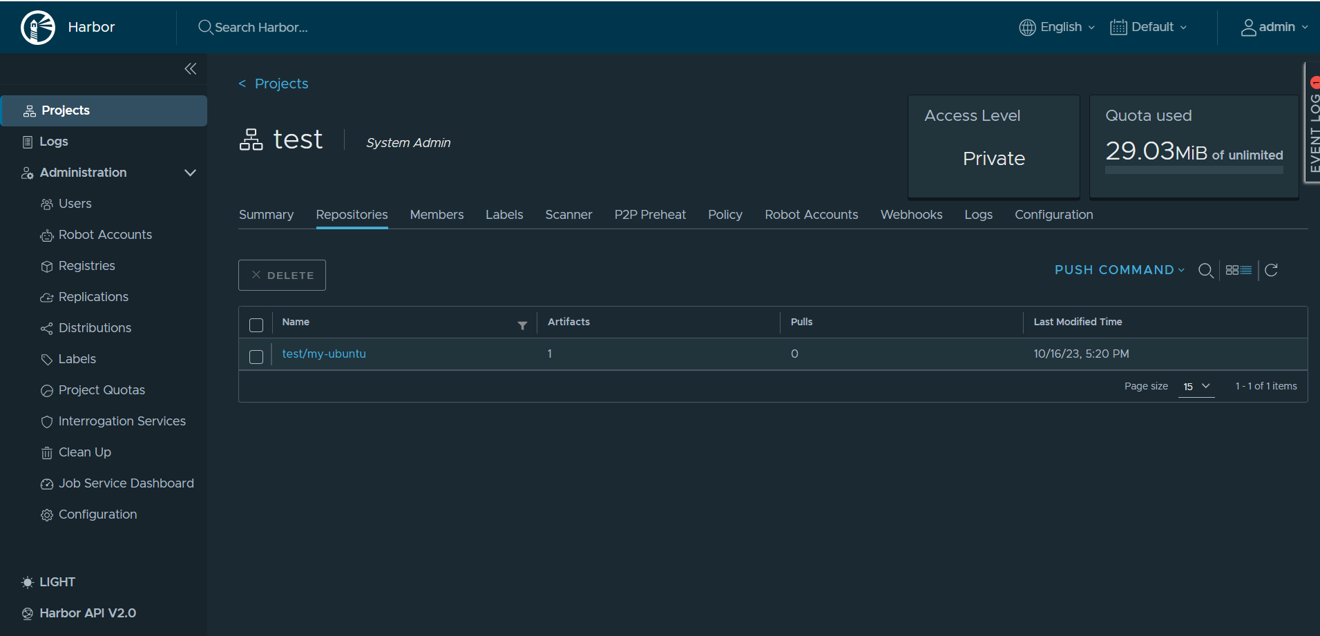Open the Robot Accounts tab
The width and height of the screenshot is (1320, 636).
coord(812,215)
